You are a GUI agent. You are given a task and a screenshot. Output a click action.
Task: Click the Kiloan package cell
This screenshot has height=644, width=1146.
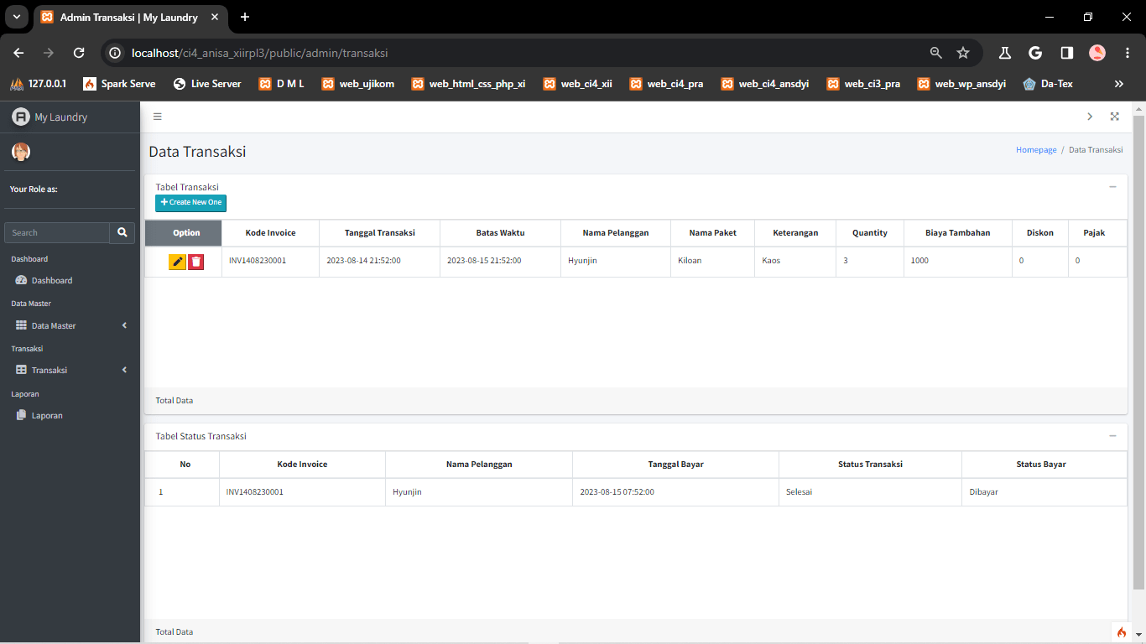click(x=712, y=262)
